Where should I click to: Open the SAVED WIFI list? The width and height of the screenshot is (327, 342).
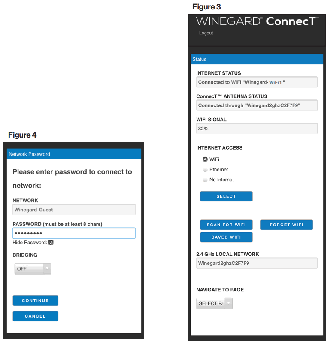pyautogui.click(x=226, y=237)
